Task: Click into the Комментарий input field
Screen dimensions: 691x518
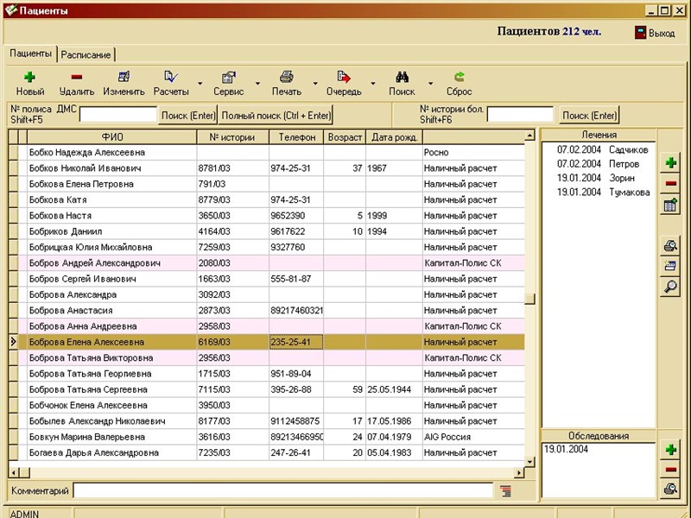Action: click(283, 490)
